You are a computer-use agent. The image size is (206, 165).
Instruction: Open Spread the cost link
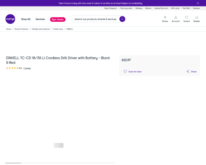coord(161,8)
